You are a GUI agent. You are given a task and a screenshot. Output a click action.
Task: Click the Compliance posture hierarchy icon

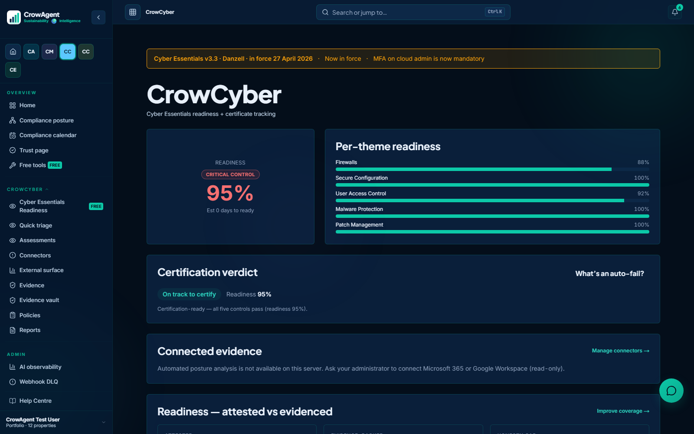point(13,120)
